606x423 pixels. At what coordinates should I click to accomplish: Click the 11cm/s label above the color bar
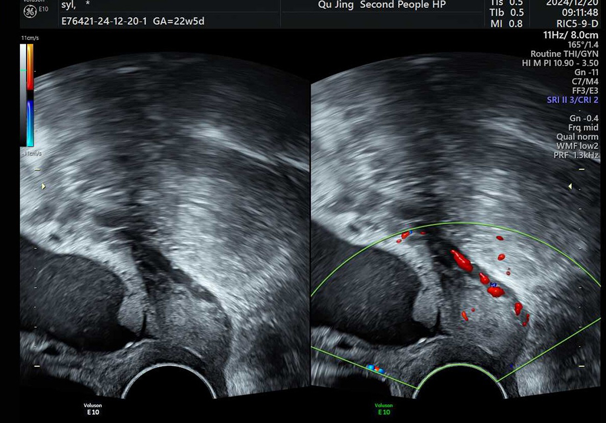(x=30, y=38)
